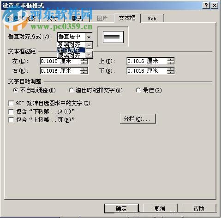The image size is (221, 218).
Task: Click the 取消 button
Action: pos(160,208)
